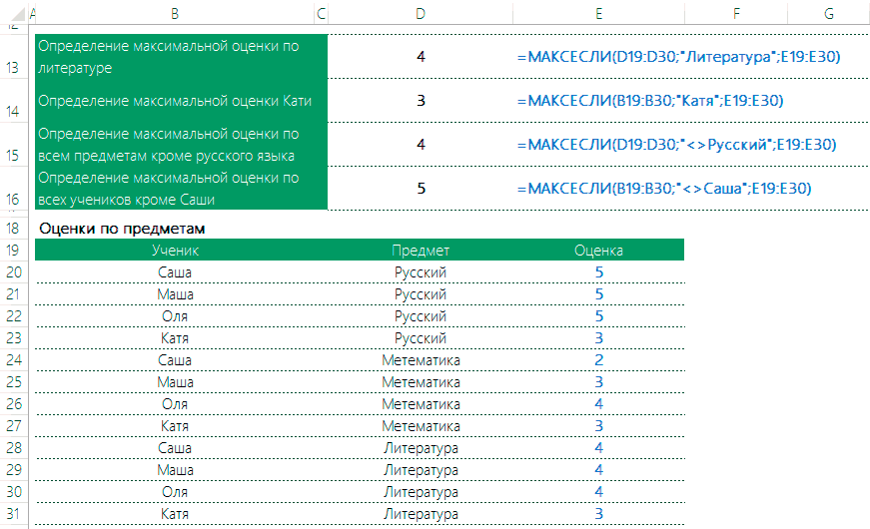
Task: Select the column F header
Action: 735,13
